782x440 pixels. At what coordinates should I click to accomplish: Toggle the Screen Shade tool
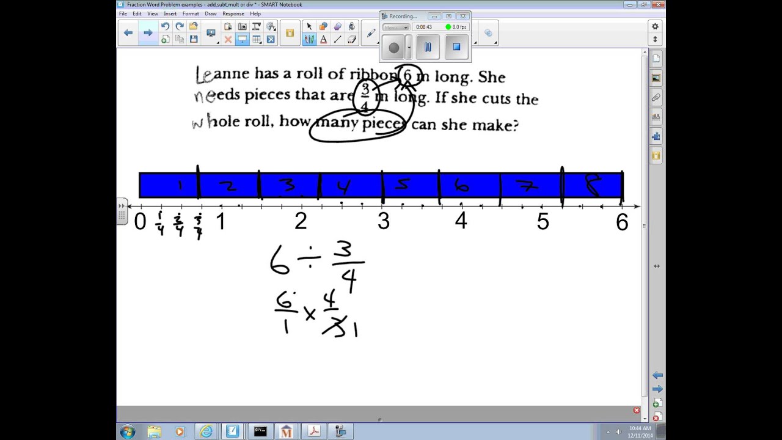(x=242, y=39)
